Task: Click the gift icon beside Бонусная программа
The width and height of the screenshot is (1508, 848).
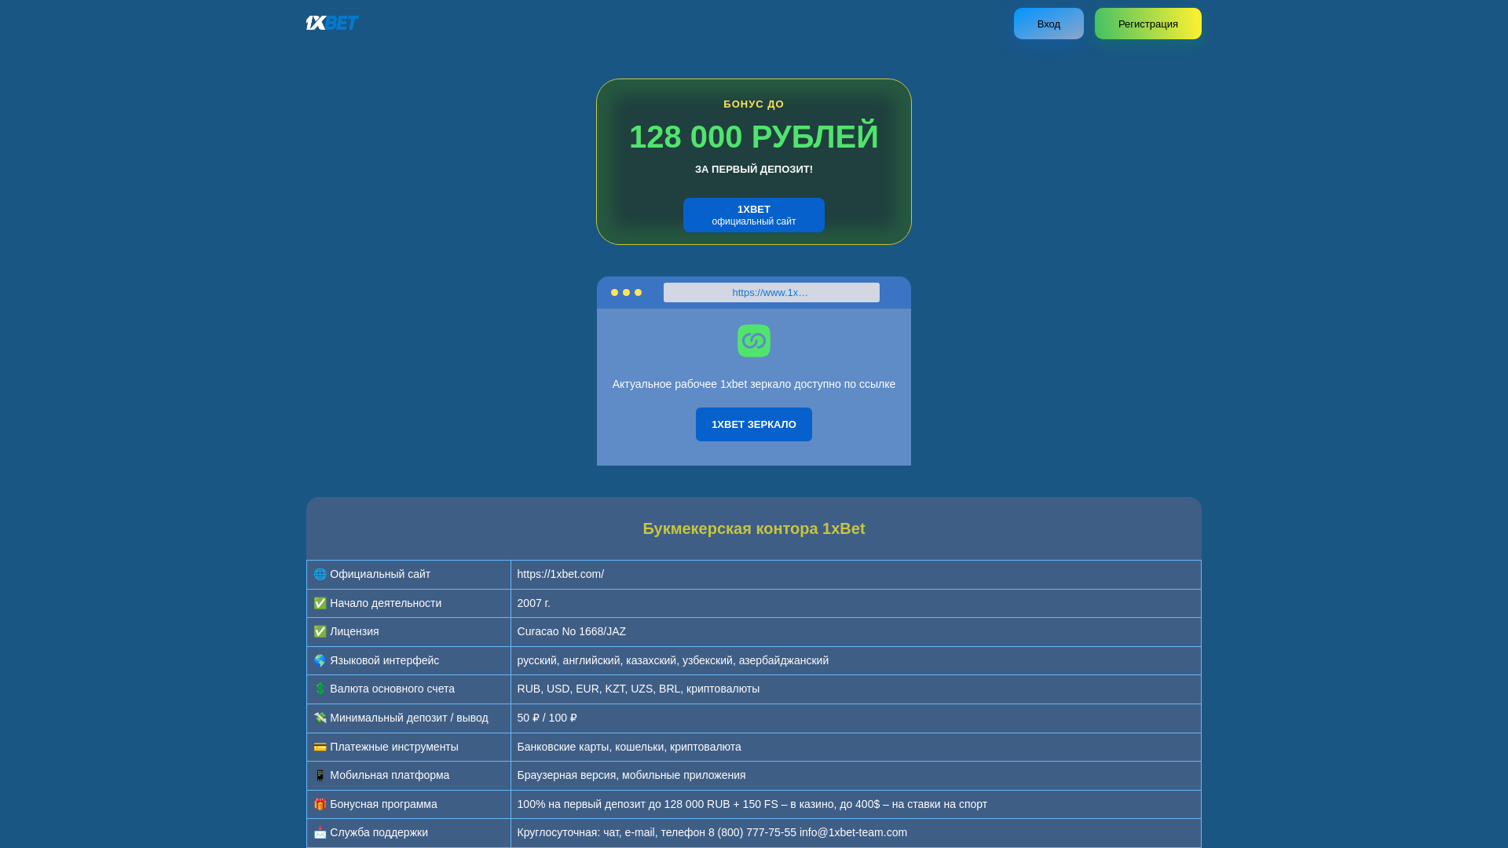Action: tap(320, 805)
